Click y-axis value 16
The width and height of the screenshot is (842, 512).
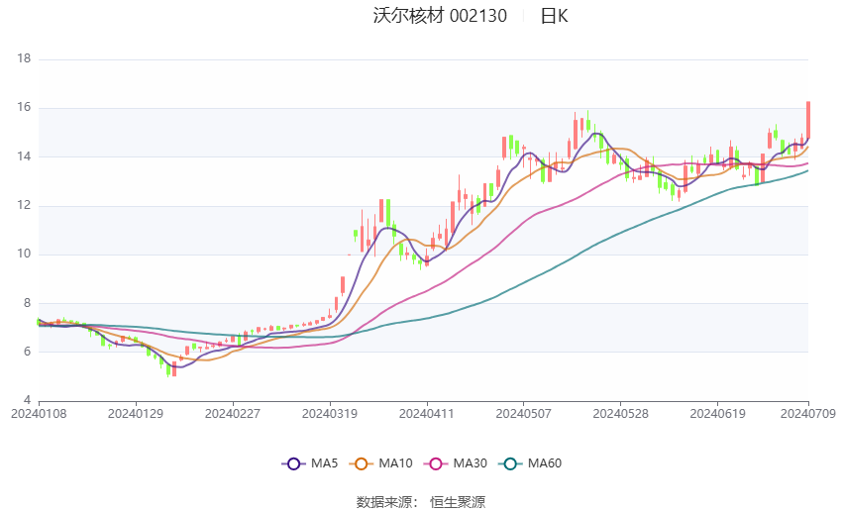click(24, 107)
